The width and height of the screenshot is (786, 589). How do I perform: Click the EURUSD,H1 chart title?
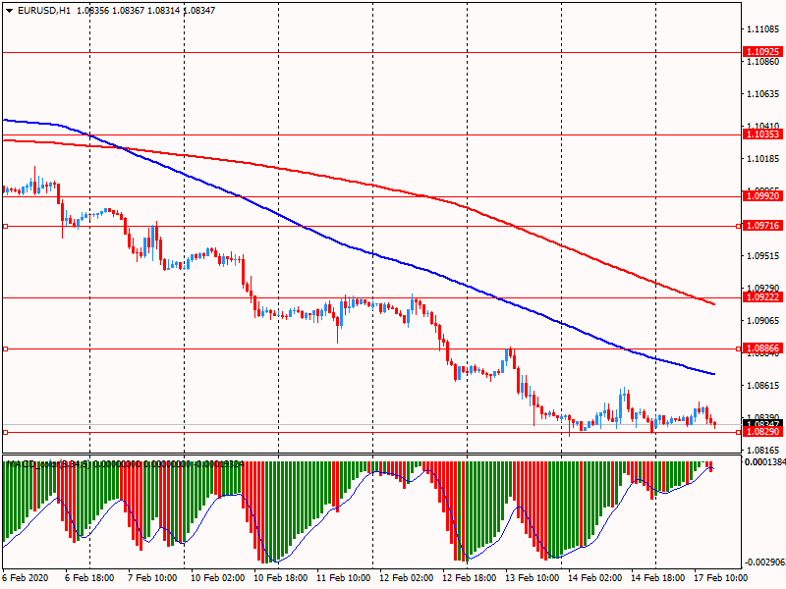tap(44, 10)
